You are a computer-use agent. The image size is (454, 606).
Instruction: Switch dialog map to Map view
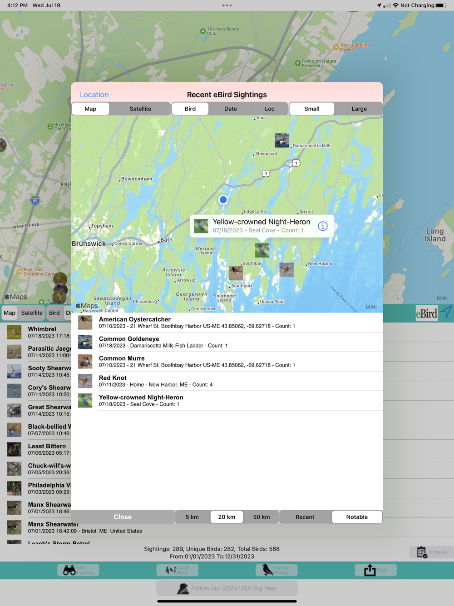click(90, 109)
